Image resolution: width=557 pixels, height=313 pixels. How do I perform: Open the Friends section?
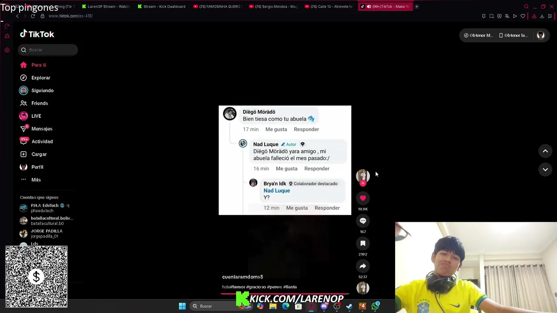tap(34, 103)
